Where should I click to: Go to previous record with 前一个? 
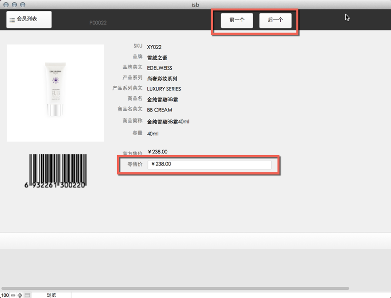[237, 20]
